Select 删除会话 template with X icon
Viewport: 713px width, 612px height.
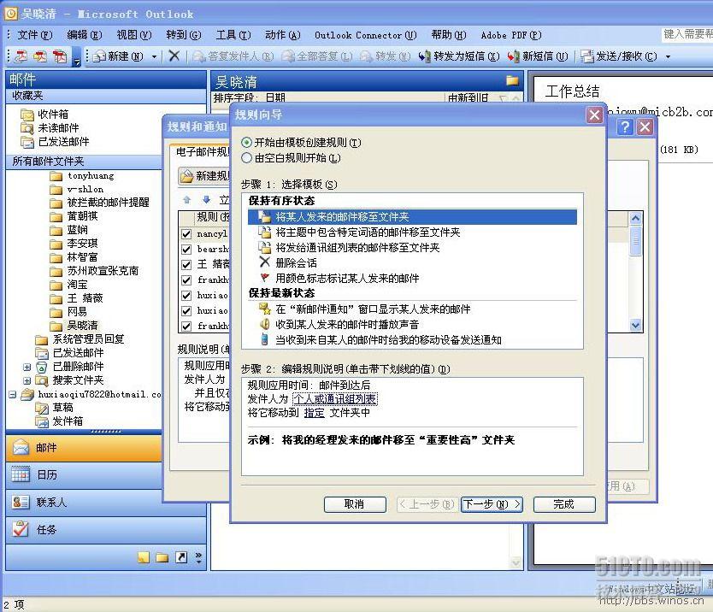click(x=288, y=262)
